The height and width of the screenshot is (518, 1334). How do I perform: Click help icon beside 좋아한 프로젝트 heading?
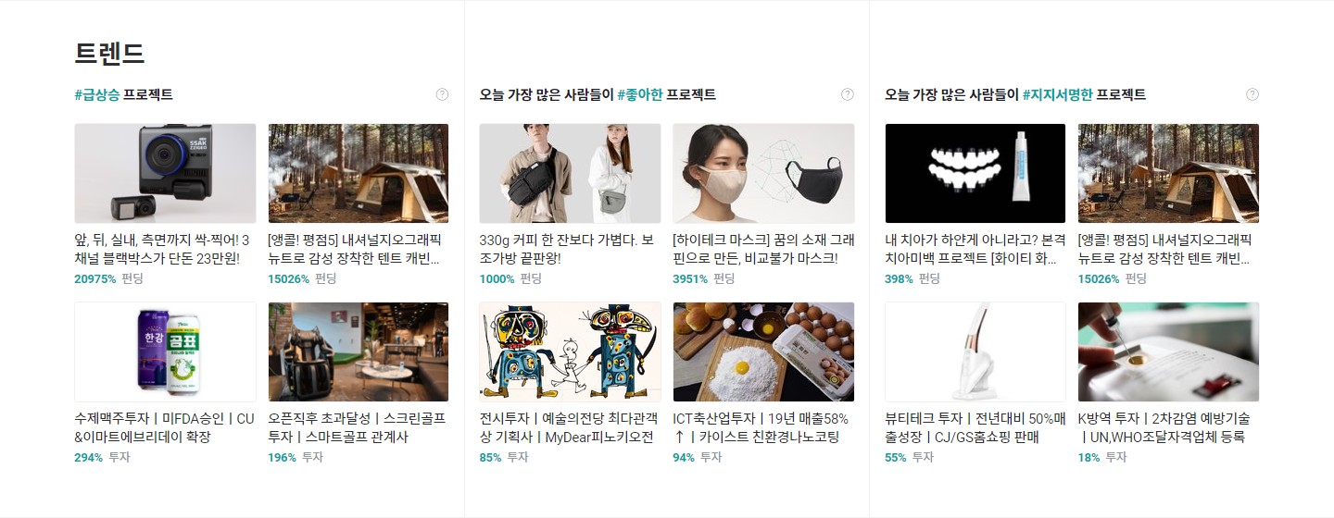click(847, 94)
